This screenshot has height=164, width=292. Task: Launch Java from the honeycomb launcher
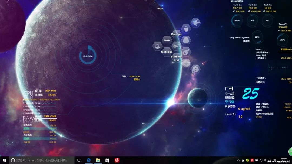(167, 40)
